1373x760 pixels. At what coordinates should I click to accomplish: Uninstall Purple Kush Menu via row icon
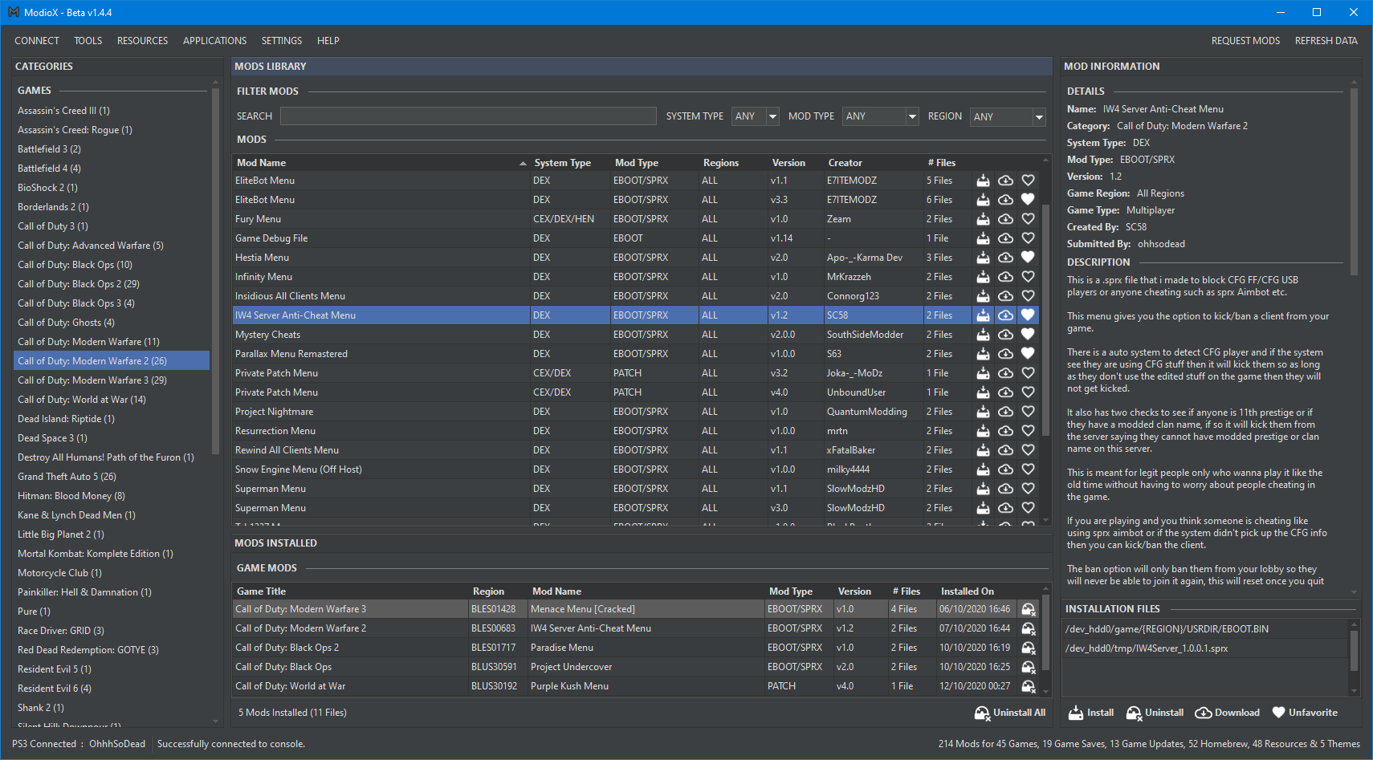[x=1028, y=686]
